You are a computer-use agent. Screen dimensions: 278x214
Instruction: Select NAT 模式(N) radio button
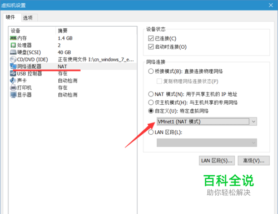(x=151, y=94)
